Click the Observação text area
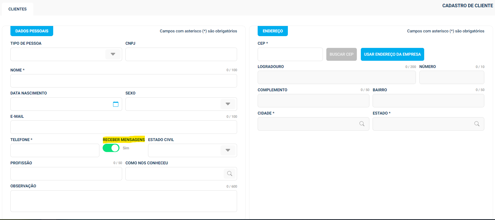The height and width of the screenshot is (220, 495). tap(123, 201)
